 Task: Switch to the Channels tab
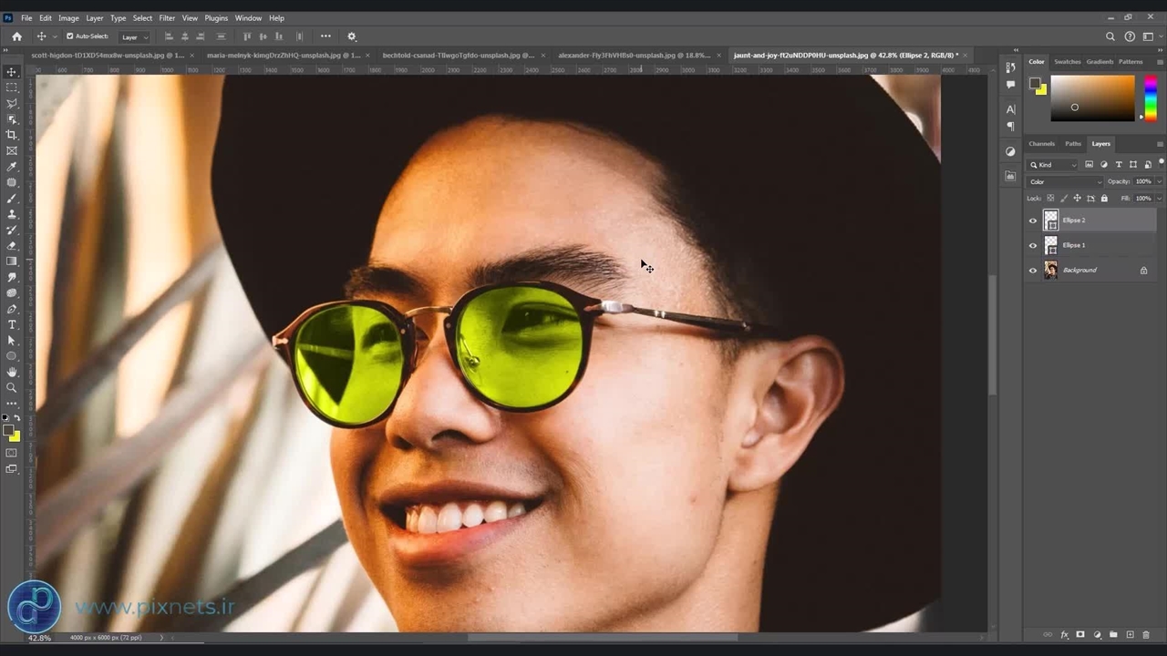pos(1041,144)
